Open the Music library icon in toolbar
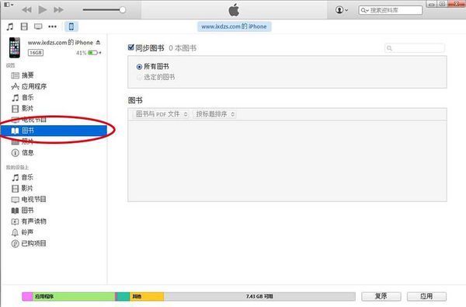The width and height of the screenshot is (466, 307). [x=10, y=26]
